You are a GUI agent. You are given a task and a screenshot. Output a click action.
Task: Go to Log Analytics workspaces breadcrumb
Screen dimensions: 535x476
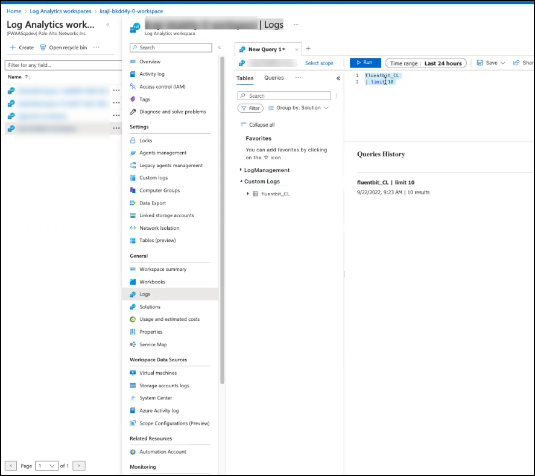tap(60, 11)
